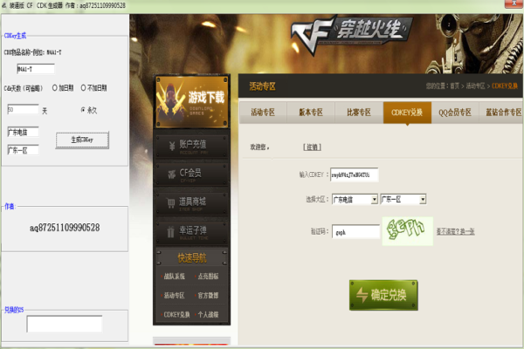Click the 生成CDKey button

[x=82, y=140]
